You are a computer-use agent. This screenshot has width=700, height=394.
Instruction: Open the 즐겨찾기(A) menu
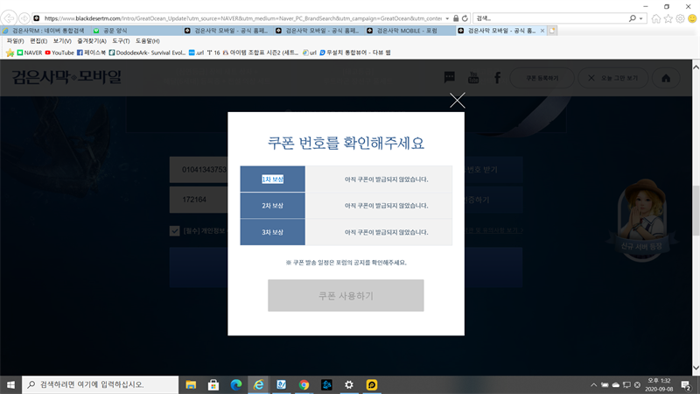click(x=91, y=41)
